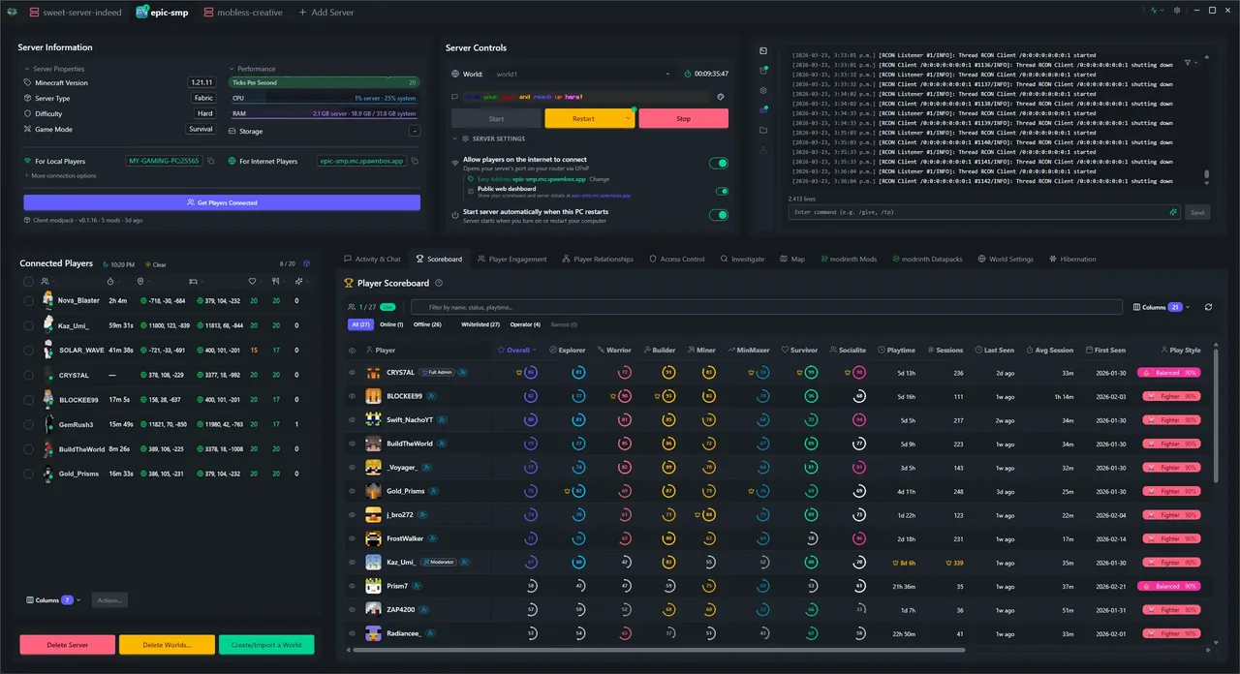The height and width of the screenshot is (674, 1240).
Task: Click the Enter command input field
Action: 969,212
